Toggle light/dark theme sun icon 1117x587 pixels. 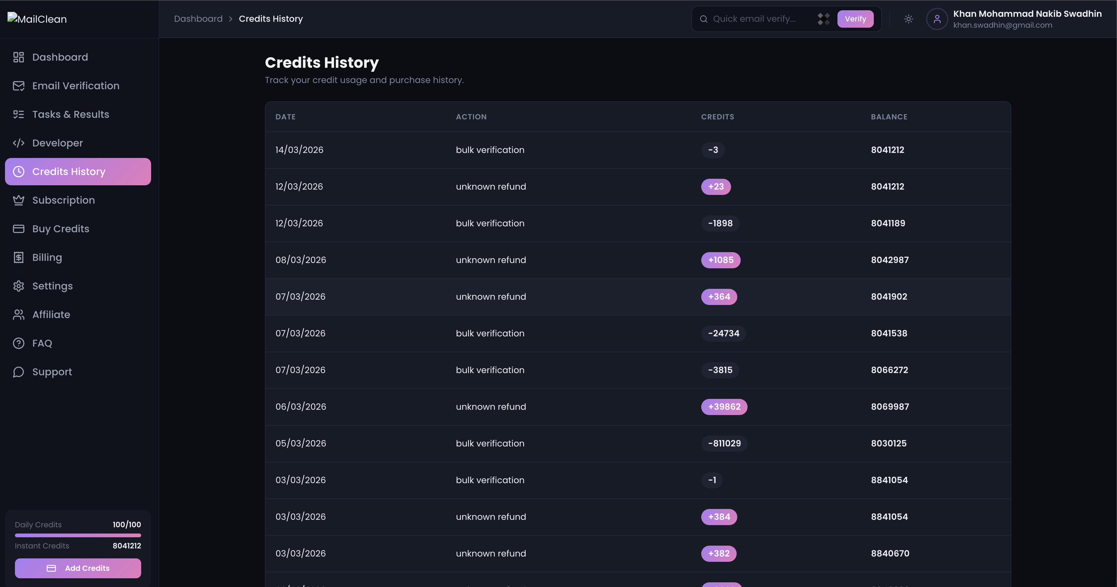(908, 19)
